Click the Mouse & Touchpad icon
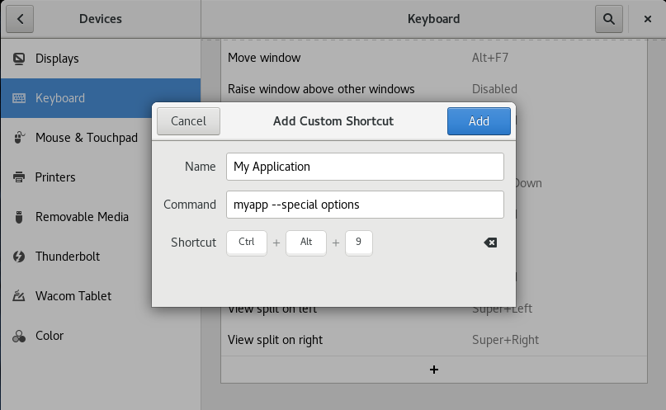Viewport: 666px width, 410px height. point(19,138)
